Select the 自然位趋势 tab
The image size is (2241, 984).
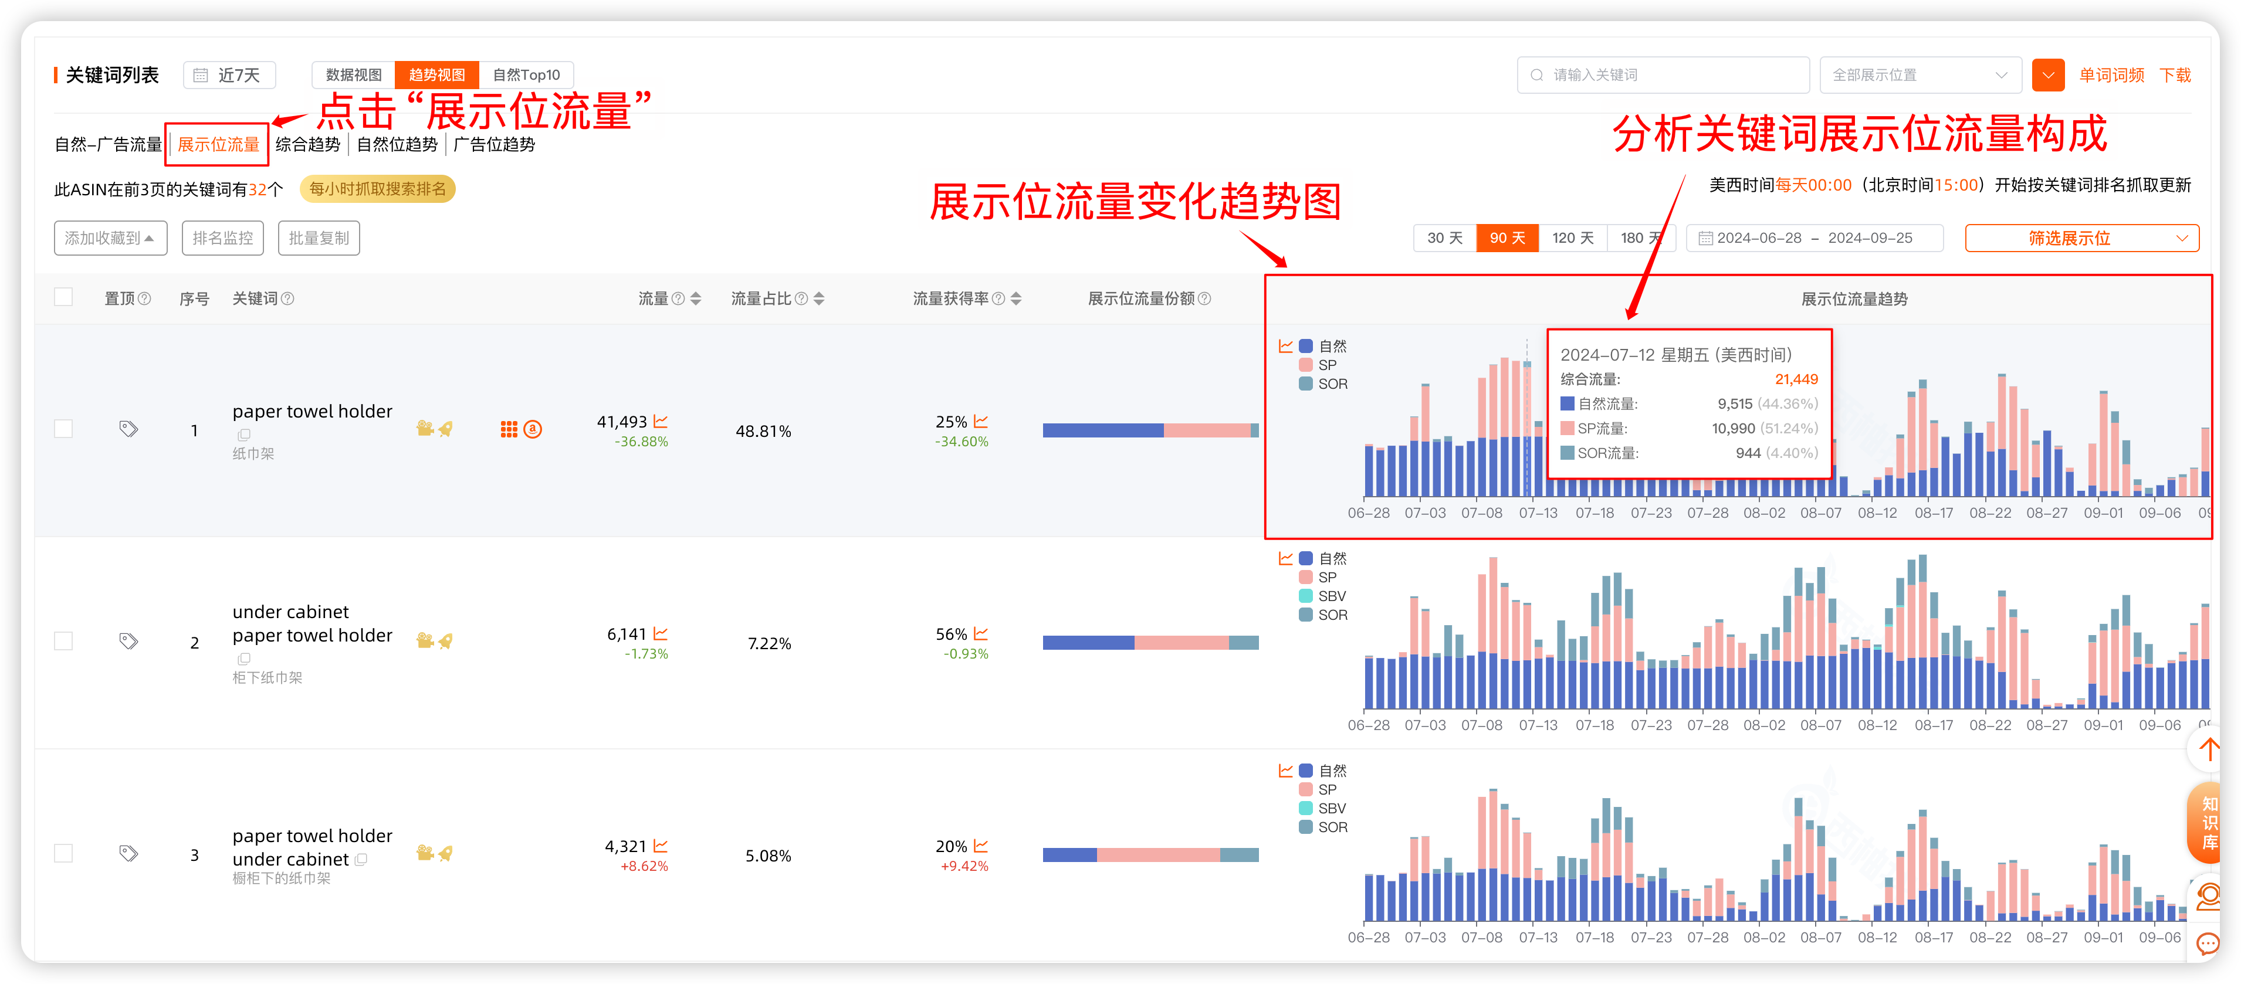[x=397, y=144]
